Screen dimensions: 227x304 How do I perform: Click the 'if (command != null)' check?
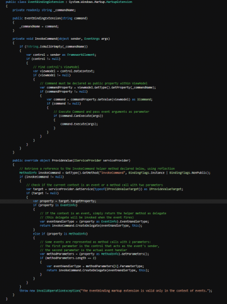coord(63,103)
